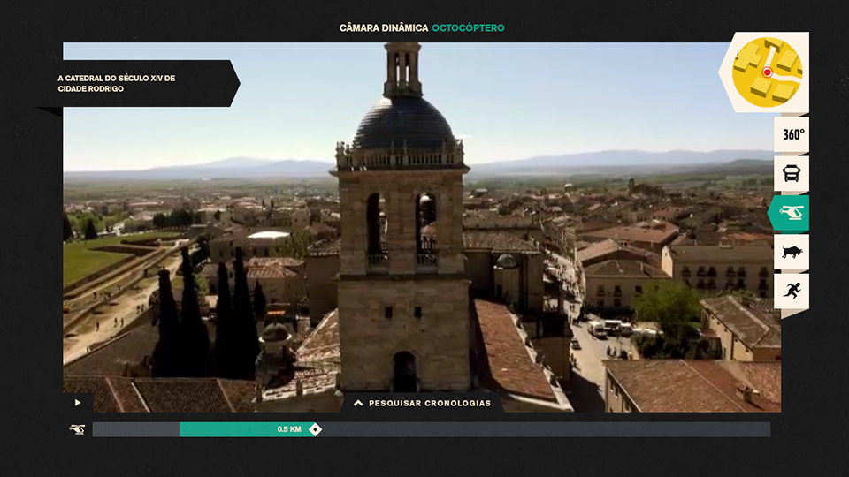Screen dimensions: 849x477
Task: Choose the bull camera view
Action: (x=792, y=252)
